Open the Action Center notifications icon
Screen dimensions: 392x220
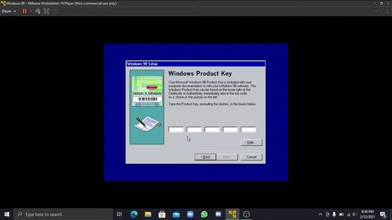[383, 215]
